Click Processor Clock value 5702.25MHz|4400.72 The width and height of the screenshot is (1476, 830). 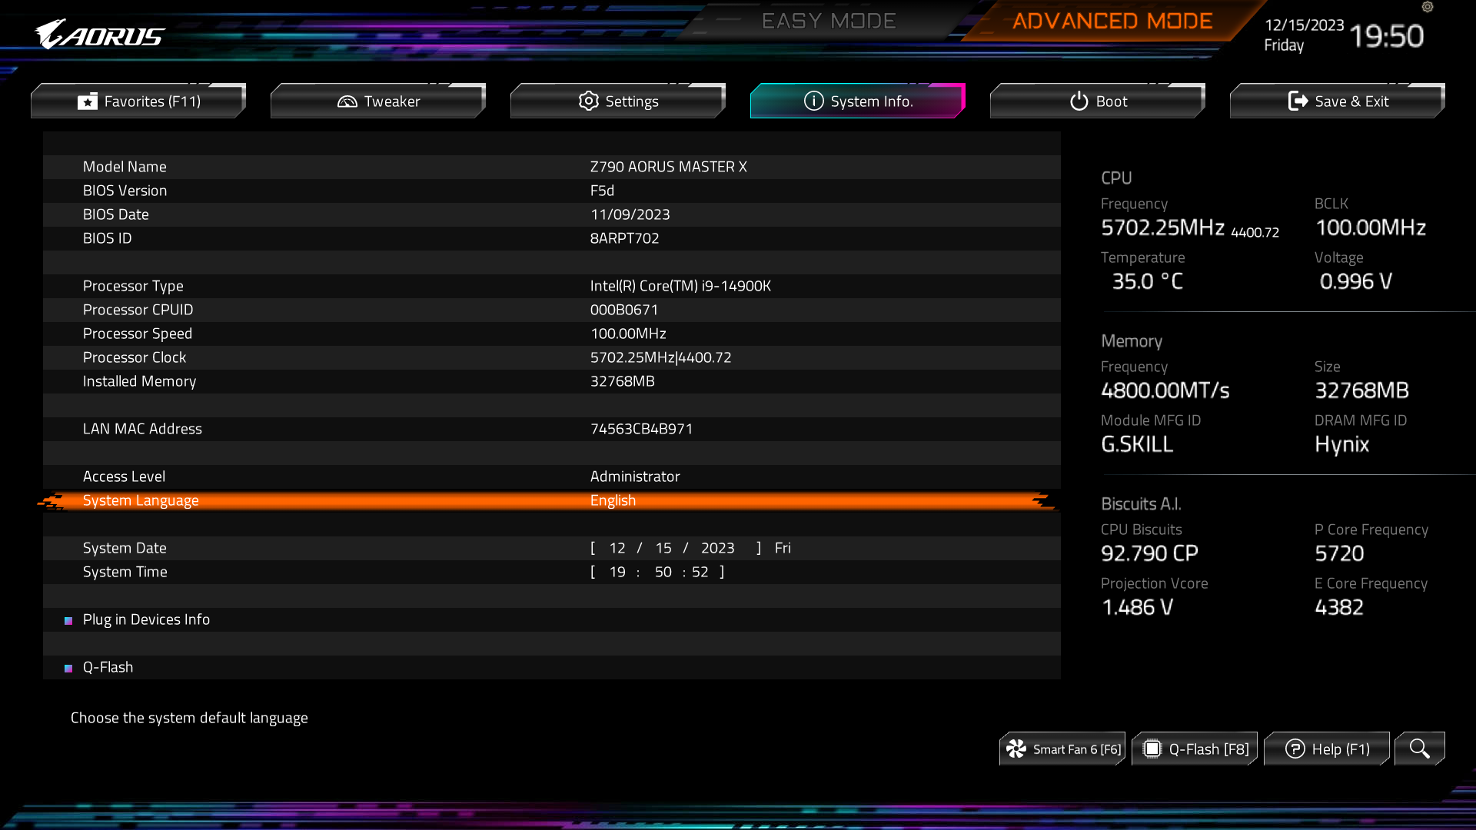660,357
